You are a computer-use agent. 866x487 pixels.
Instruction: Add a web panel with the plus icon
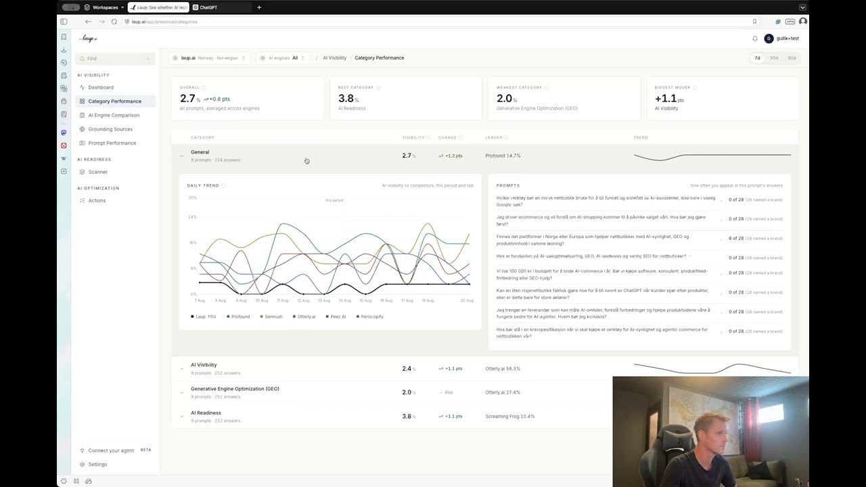(x=64, y=172)
